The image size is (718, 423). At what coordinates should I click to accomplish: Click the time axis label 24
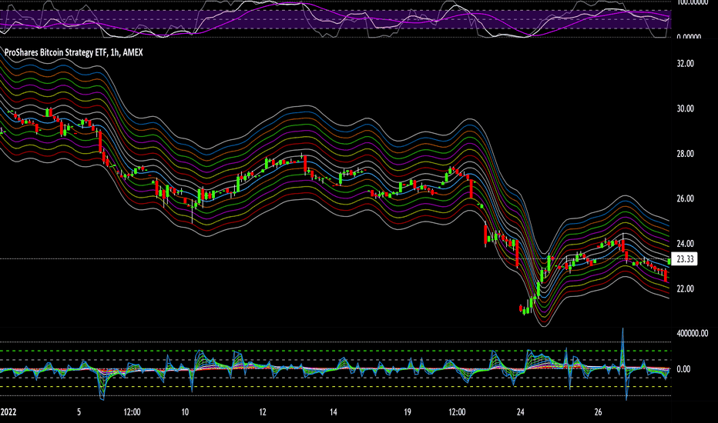(x=520, y=412)
